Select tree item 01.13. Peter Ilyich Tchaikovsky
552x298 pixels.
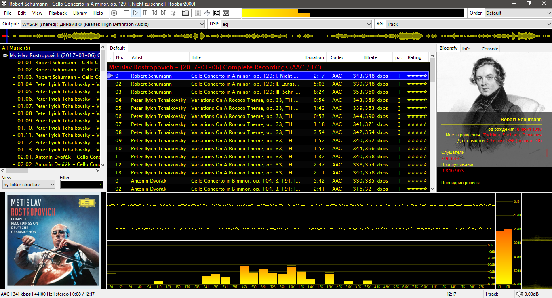[59, 150]
